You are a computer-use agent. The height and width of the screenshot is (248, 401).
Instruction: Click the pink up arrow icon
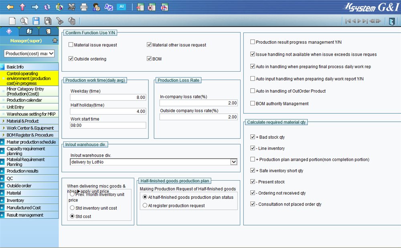coord(22,7)
